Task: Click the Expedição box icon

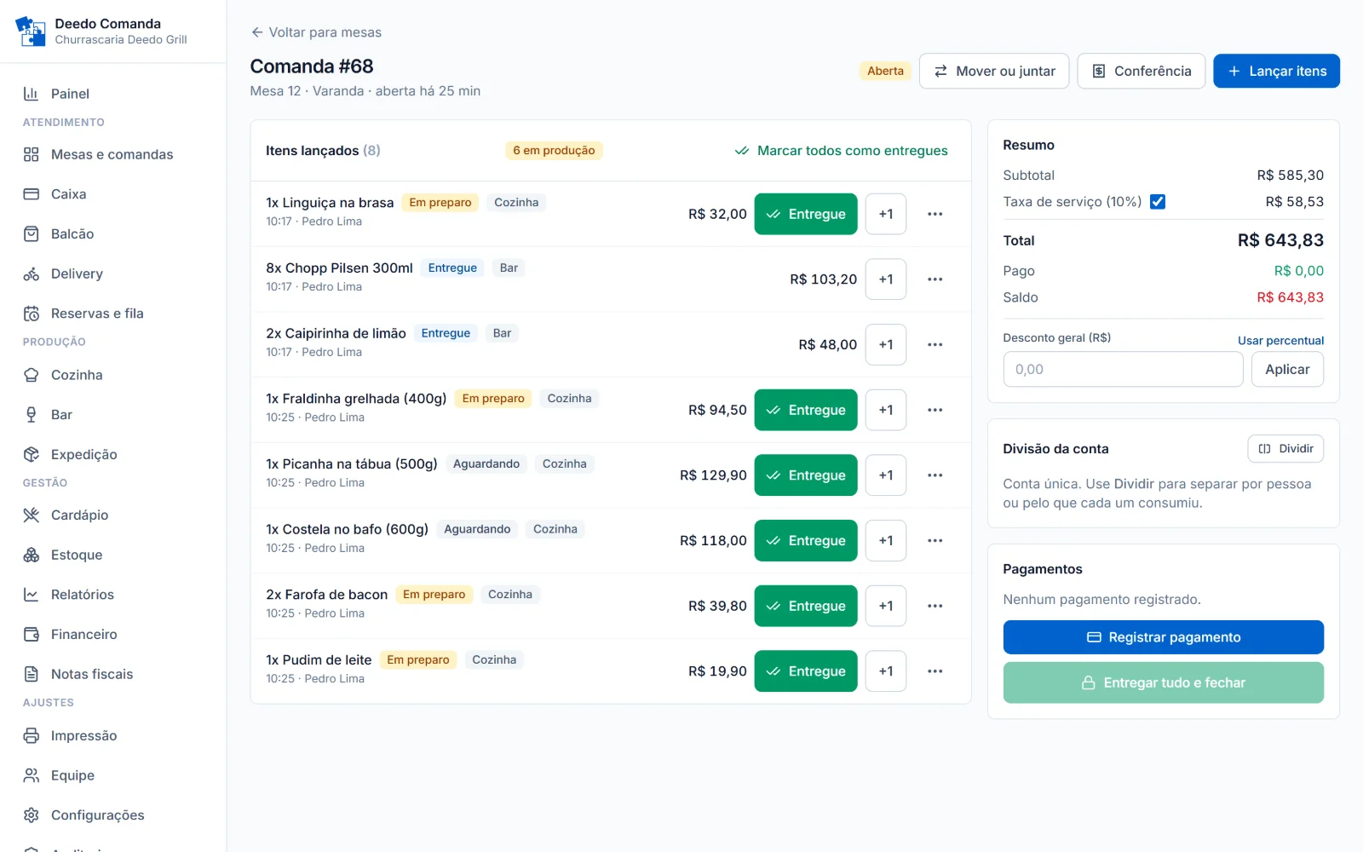Action: coord(32,454)
